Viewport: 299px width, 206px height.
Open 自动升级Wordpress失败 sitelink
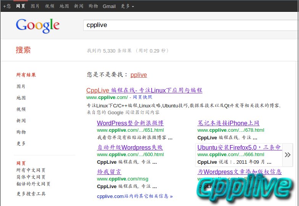(130, 147)
